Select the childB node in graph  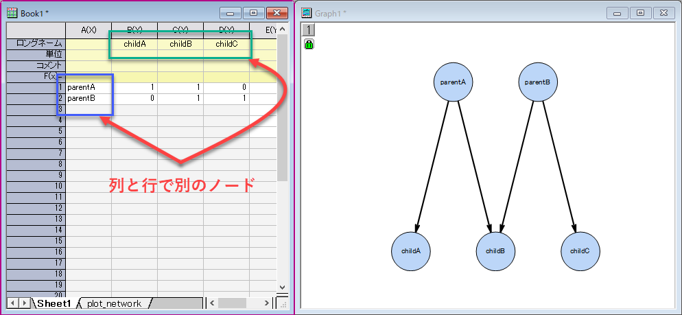coord(495,250)
